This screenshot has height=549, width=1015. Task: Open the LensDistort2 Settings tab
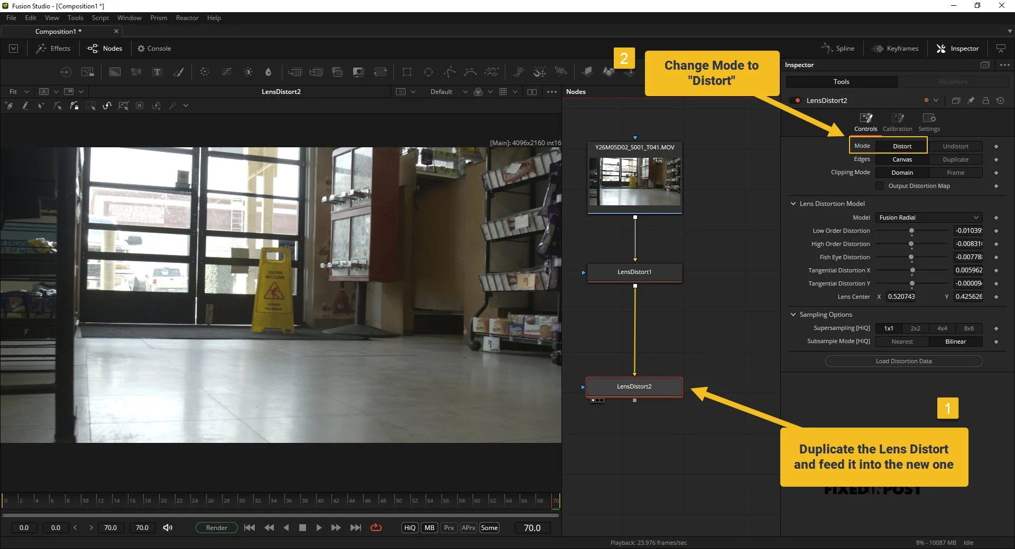(x=929, y=122)
